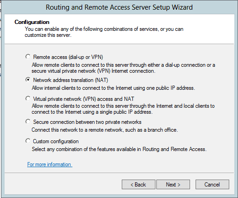Click the 'one public IP address' description text
Screen dimensions: 238x198
(113, 88)
